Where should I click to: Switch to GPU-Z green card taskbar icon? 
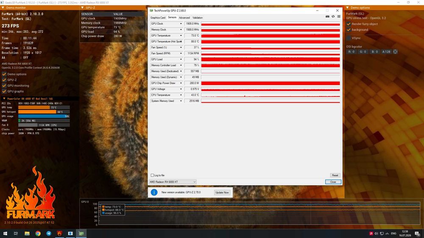[81, 233]
